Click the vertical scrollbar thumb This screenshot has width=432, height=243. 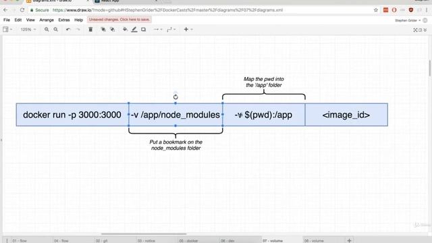pos(429,68)
